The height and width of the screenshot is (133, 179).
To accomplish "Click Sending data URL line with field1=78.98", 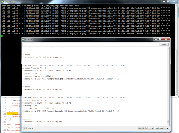I will [71, 111].
